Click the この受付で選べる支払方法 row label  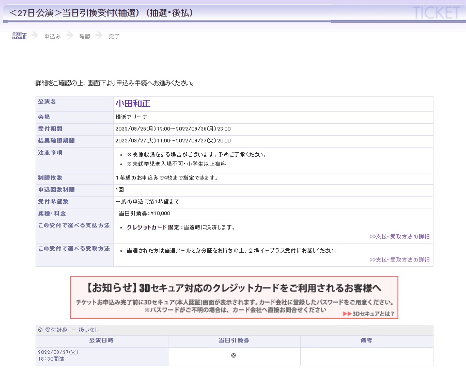pyautogui.click(x=74, y=225)
